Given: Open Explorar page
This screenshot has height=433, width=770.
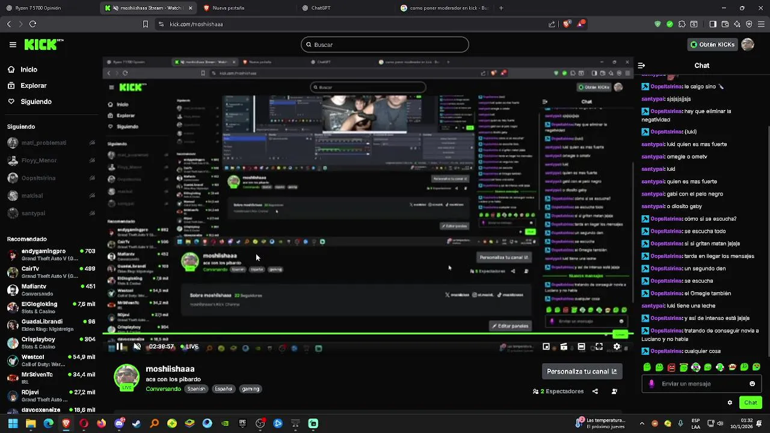Looking at the screenshot, I should coord(26,85).
